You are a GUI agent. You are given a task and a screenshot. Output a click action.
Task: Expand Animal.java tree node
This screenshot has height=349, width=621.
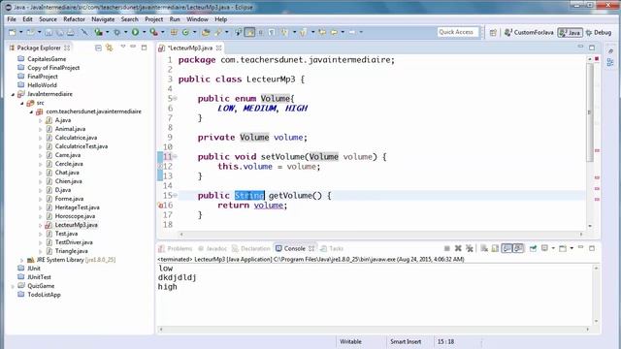click(x=41, y=129)
